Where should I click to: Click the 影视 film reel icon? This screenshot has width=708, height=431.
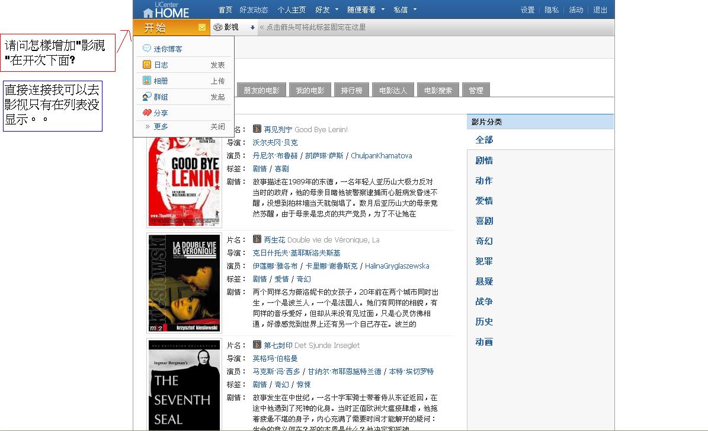coord(218,27)
